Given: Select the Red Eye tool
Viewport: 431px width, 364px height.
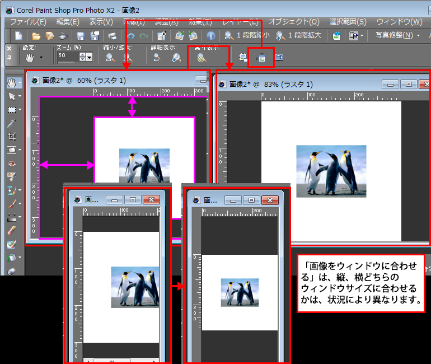Looking at the screenshot, I should coord(12,164).
